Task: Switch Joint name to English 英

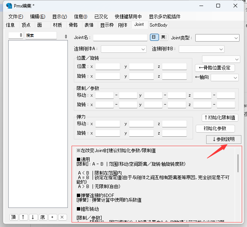Action: point(163,37)
